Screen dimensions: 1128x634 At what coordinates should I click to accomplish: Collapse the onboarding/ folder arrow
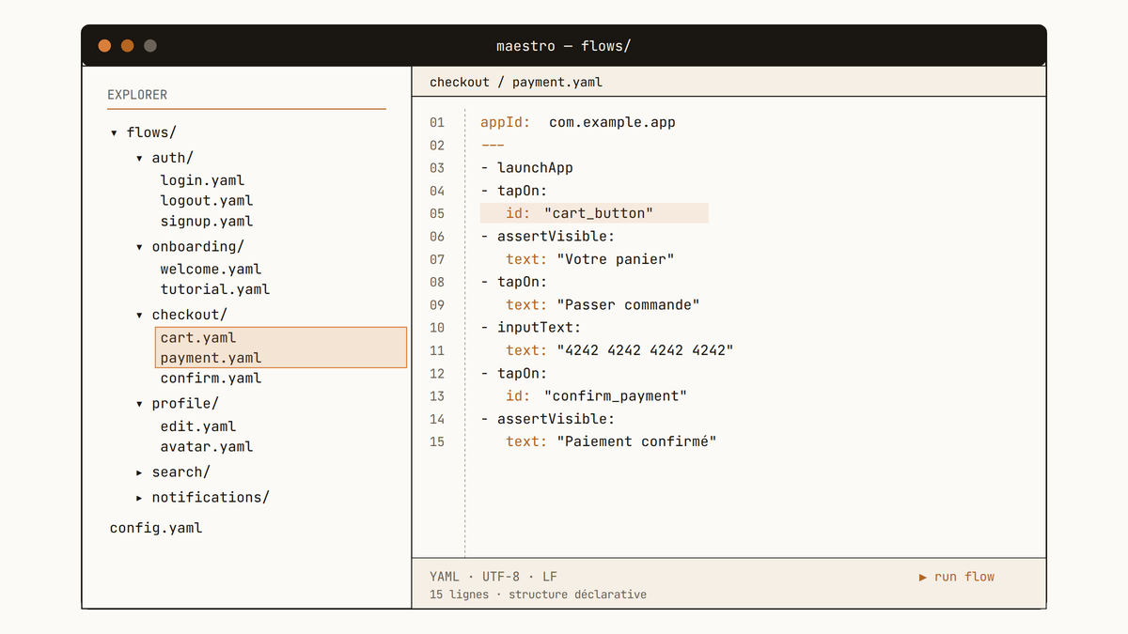(x=139, y=247)
